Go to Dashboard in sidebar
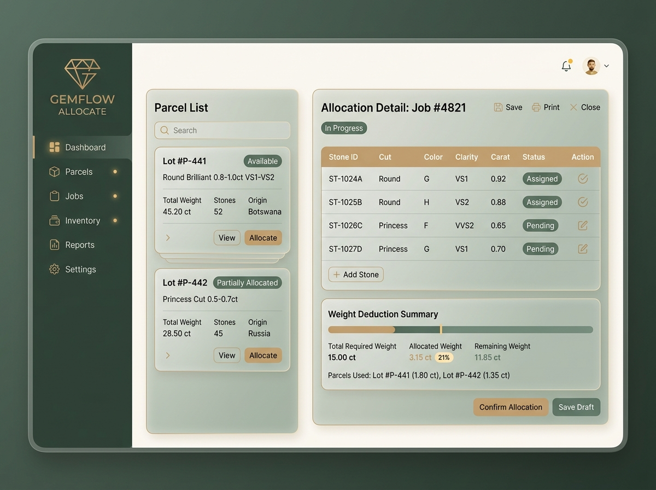The width and height of the screenshot is (656, 490). coord(82,147)
